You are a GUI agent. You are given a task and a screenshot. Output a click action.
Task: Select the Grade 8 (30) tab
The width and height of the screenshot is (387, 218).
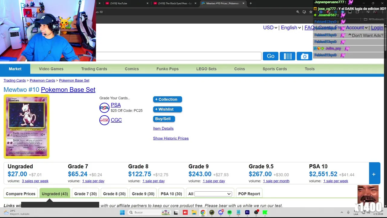click(x=114, y=194)
